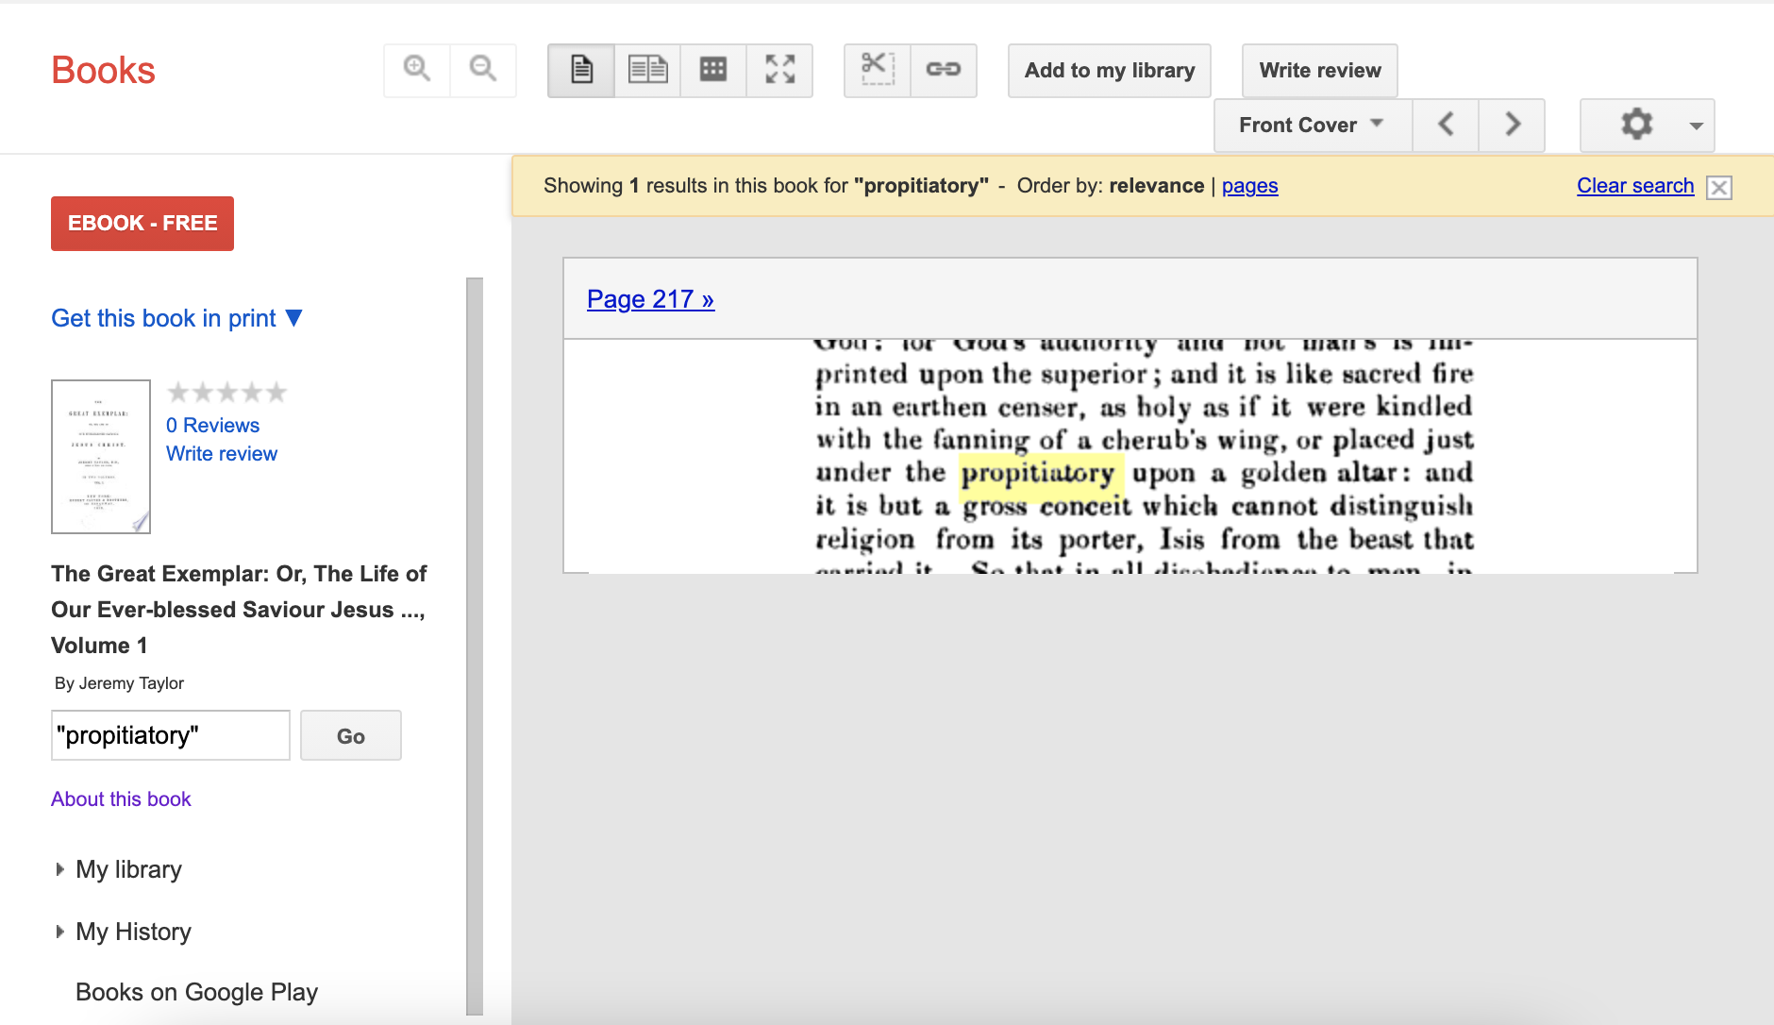The height and width of the screenshot is (1025, 1774).
Task: Open the 0 Reviews link
Action: [x=212, y=426]
